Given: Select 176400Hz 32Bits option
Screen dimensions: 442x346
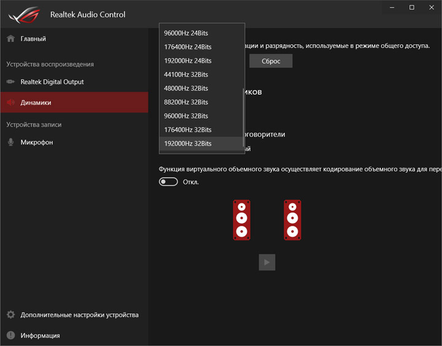Looking at the screenshot, I should tap(201, 130).
